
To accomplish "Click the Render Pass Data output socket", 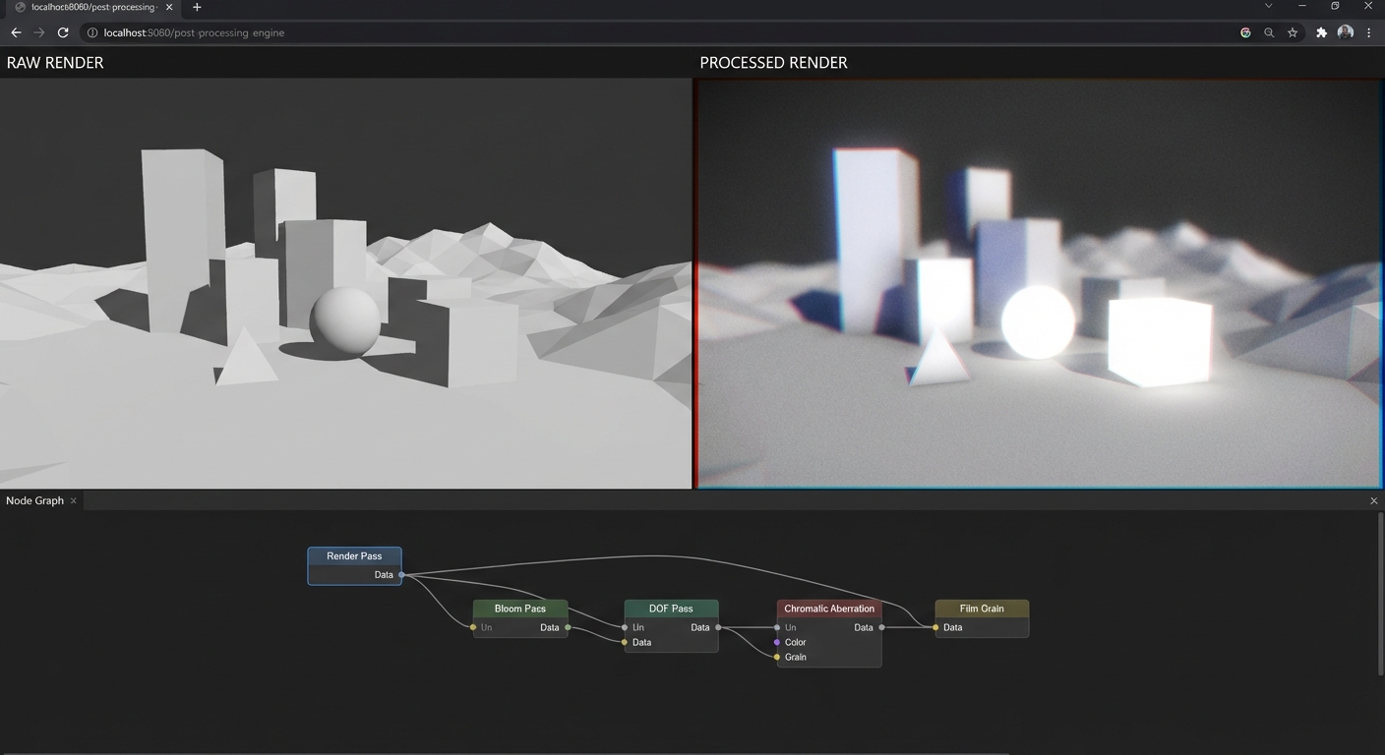I will tap(401, 575).
